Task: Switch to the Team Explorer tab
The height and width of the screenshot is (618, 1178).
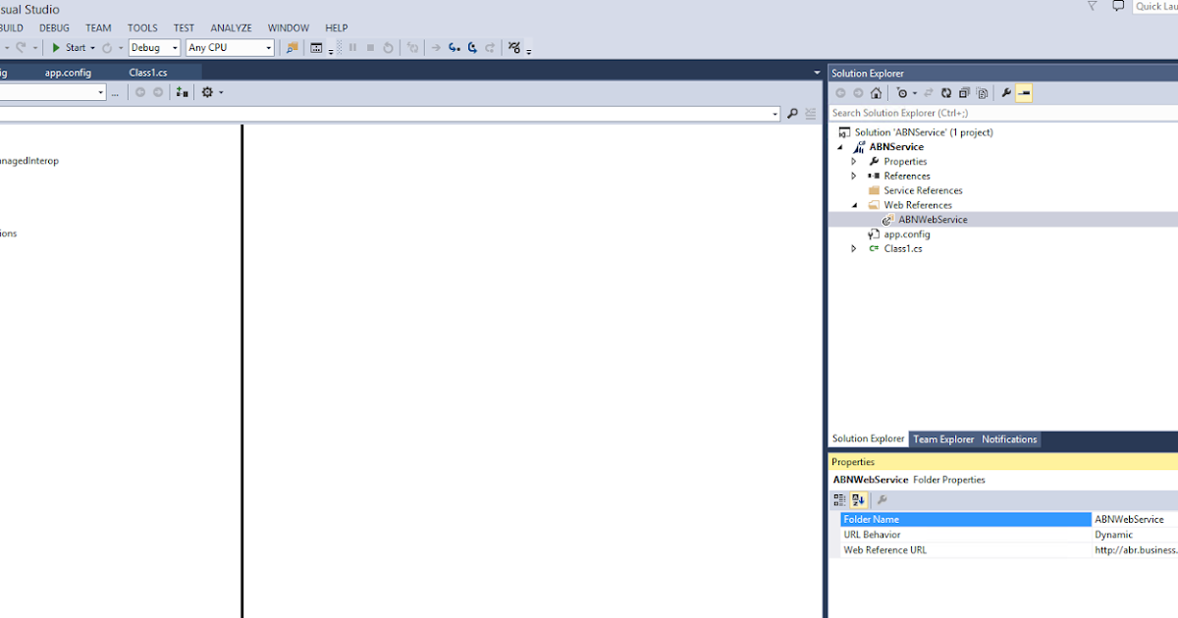Action: [943, 439]
